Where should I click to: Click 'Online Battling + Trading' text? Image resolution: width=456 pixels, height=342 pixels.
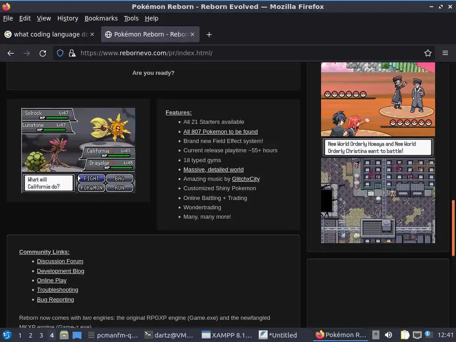point(215,198)
